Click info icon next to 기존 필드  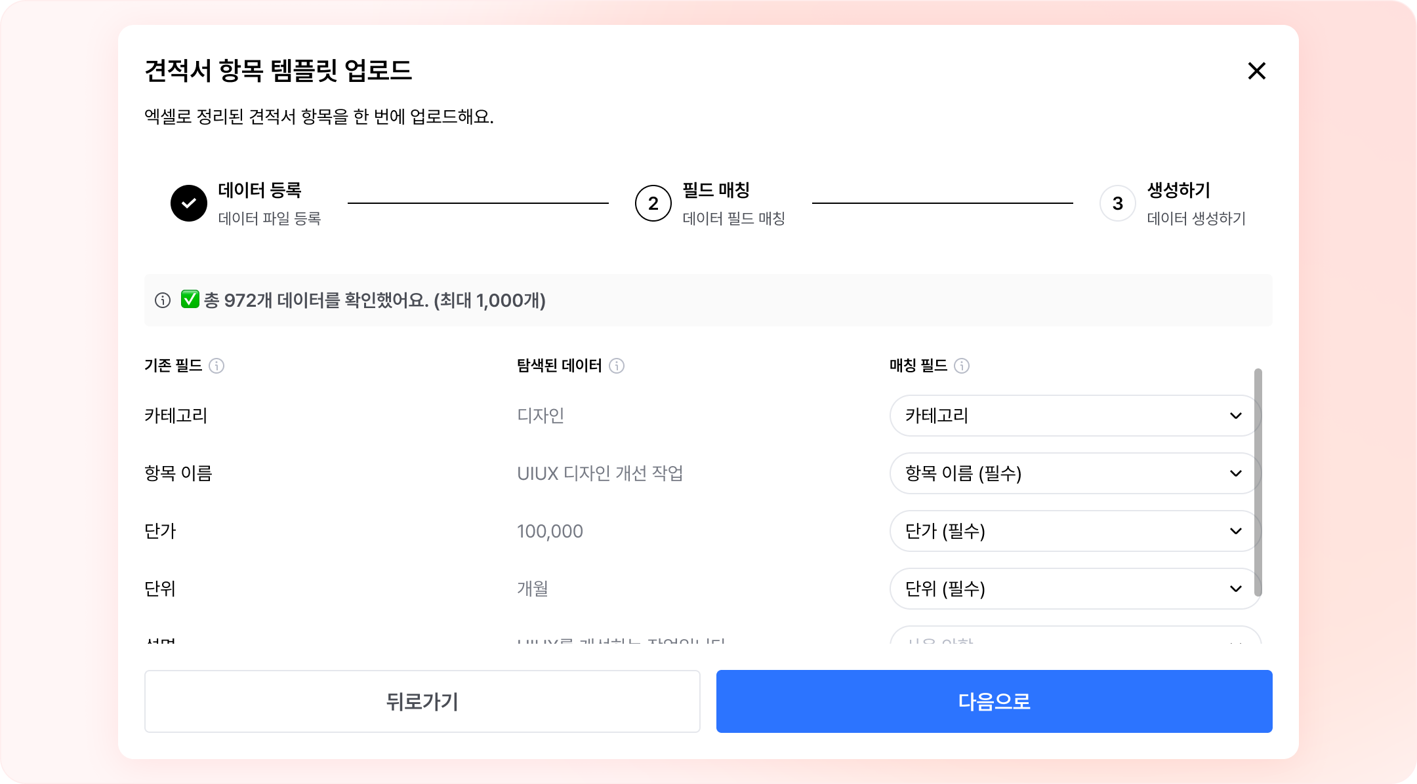coord(216,366)
